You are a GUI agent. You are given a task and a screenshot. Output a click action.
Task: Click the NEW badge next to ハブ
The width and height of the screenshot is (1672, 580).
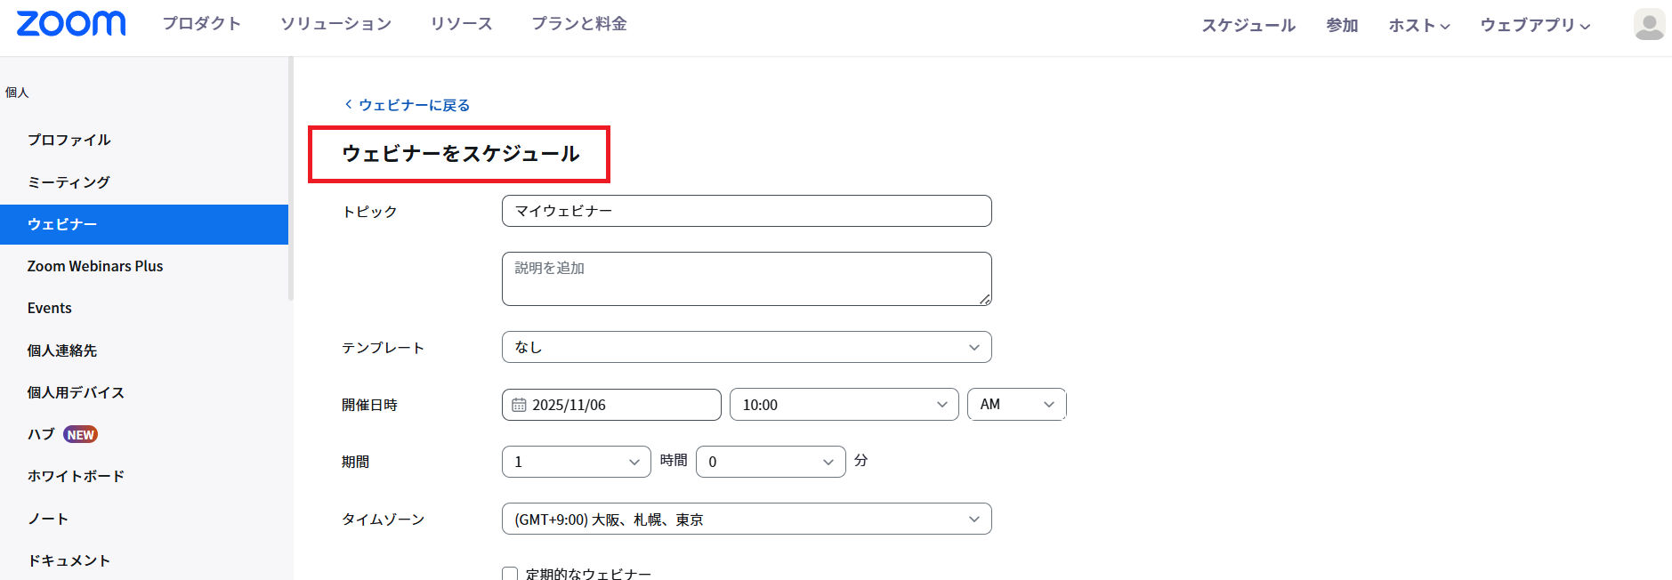pos(80,435)
